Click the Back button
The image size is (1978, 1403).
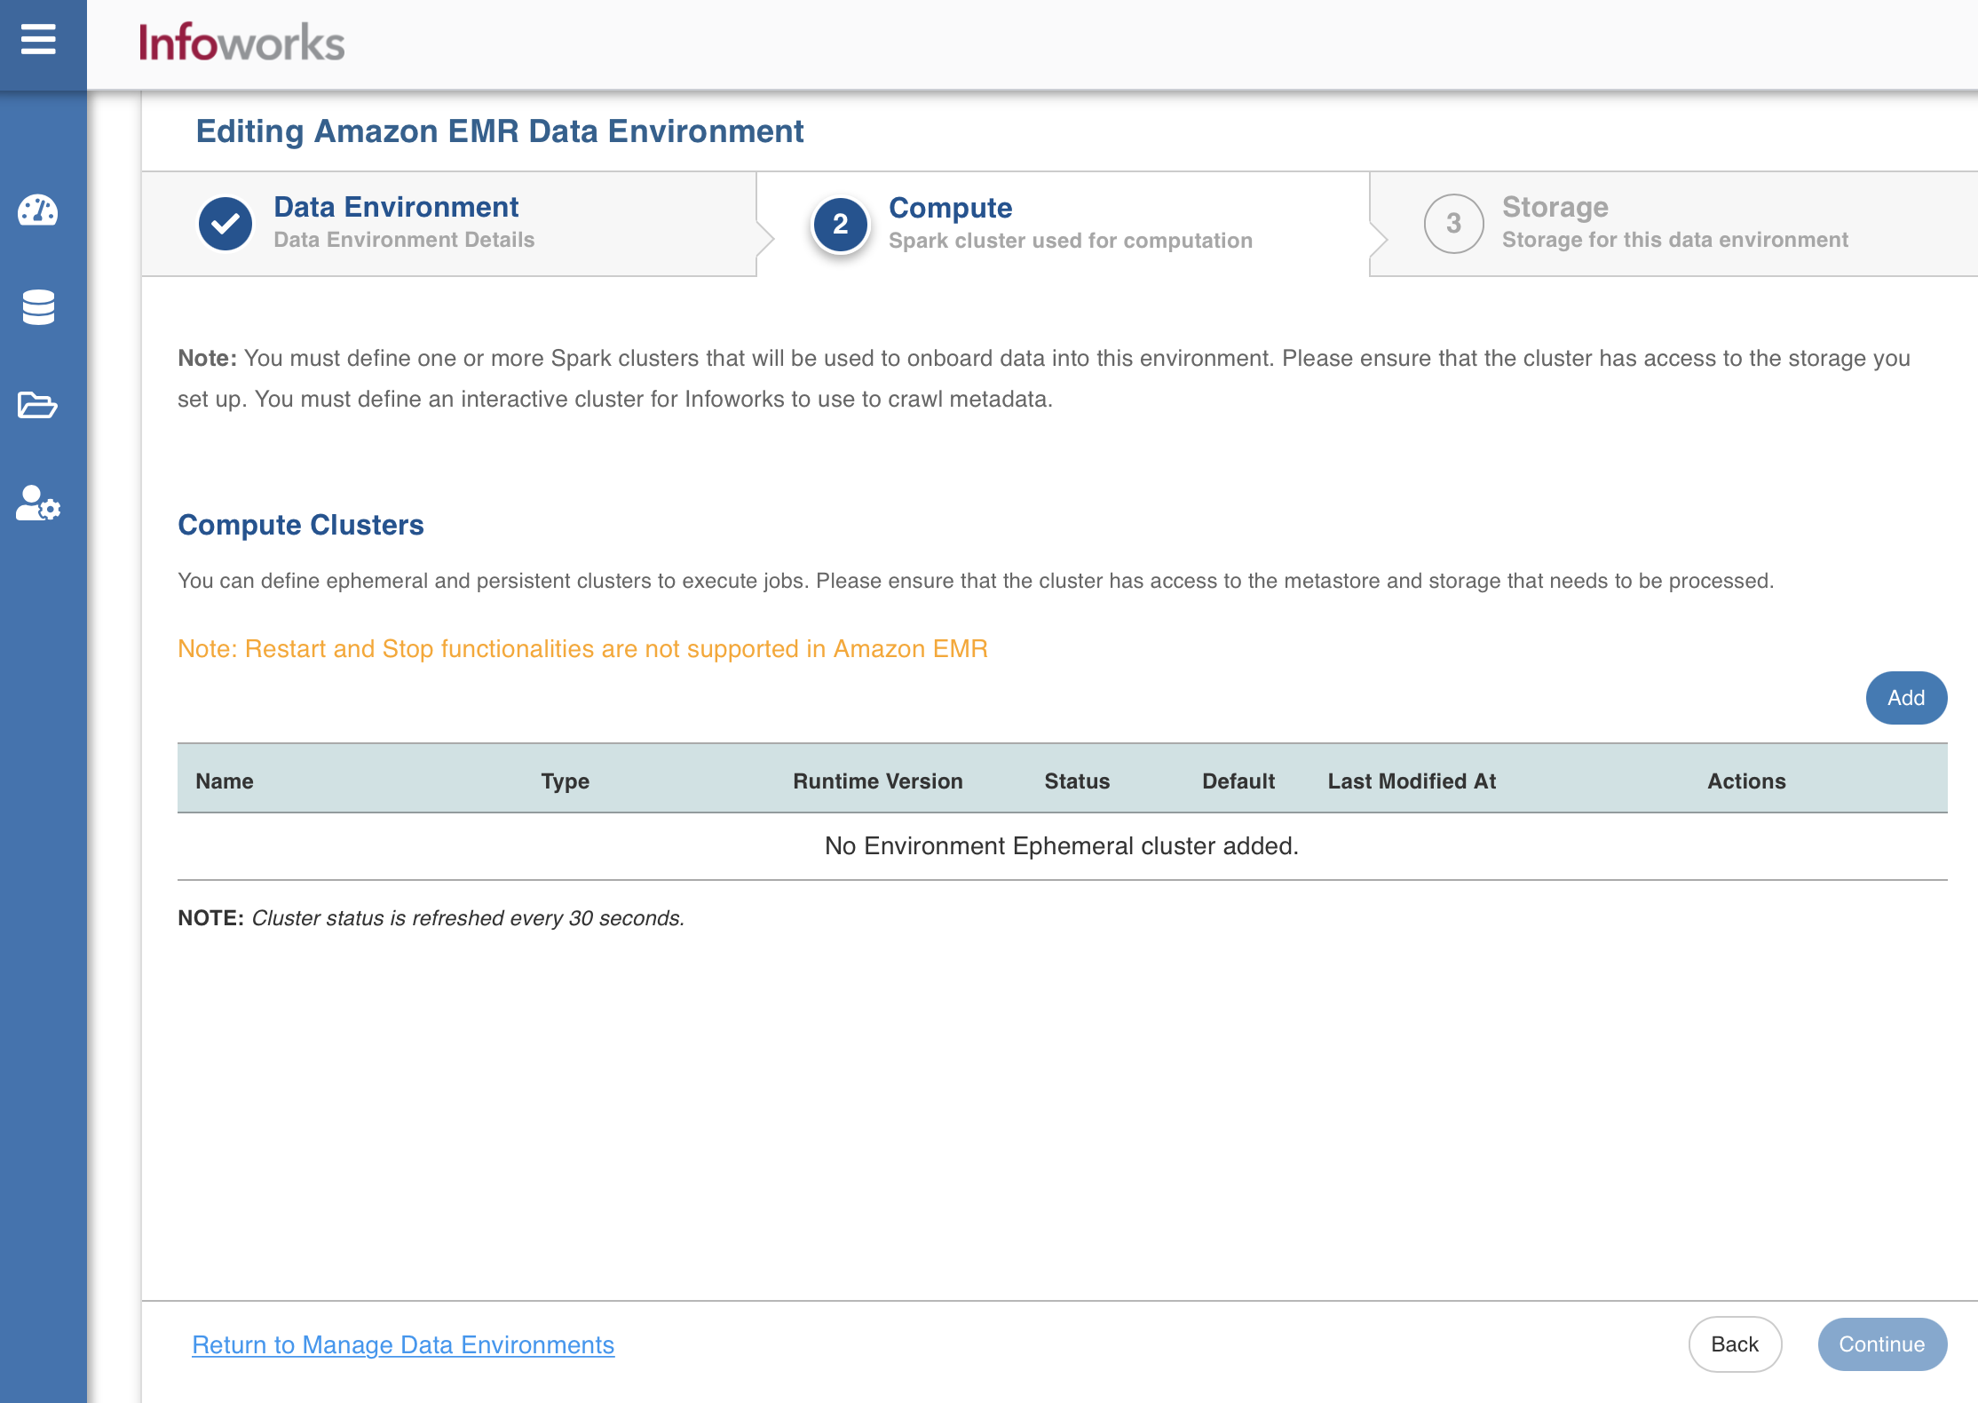1735,1344
